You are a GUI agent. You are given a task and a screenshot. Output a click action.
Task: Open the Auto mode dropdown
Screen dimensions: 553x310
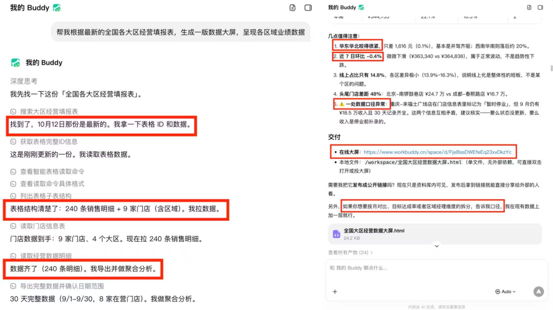505,292
